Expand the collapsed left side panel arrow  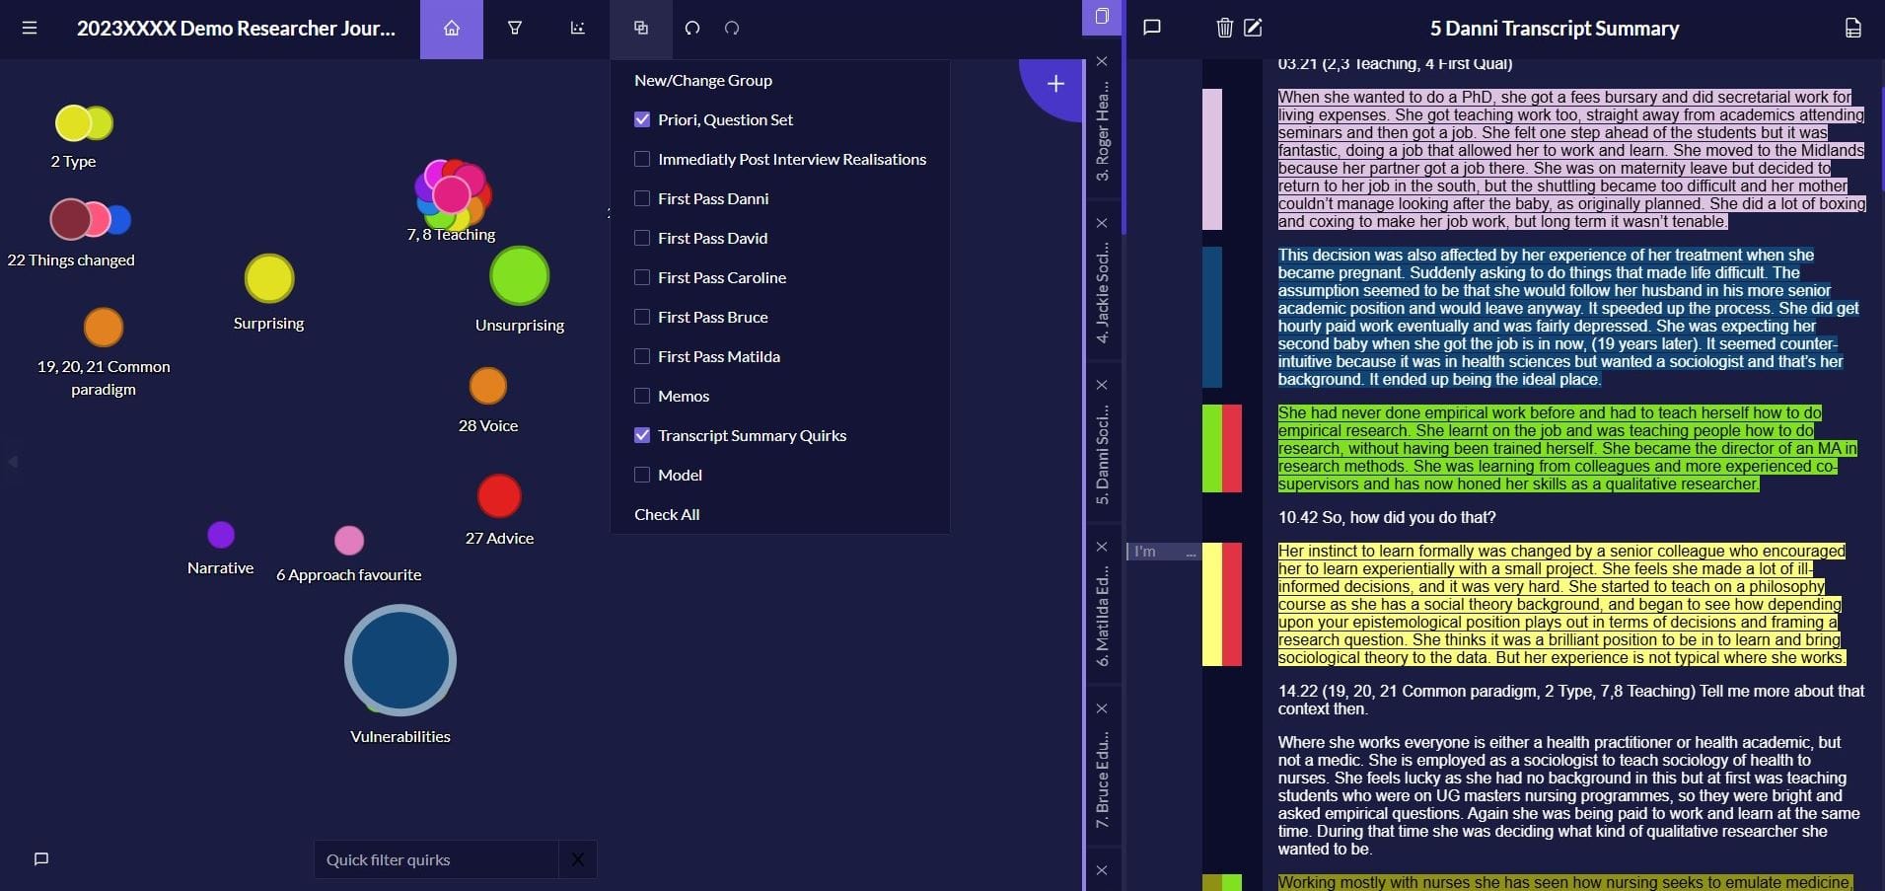tap(13, 462)
